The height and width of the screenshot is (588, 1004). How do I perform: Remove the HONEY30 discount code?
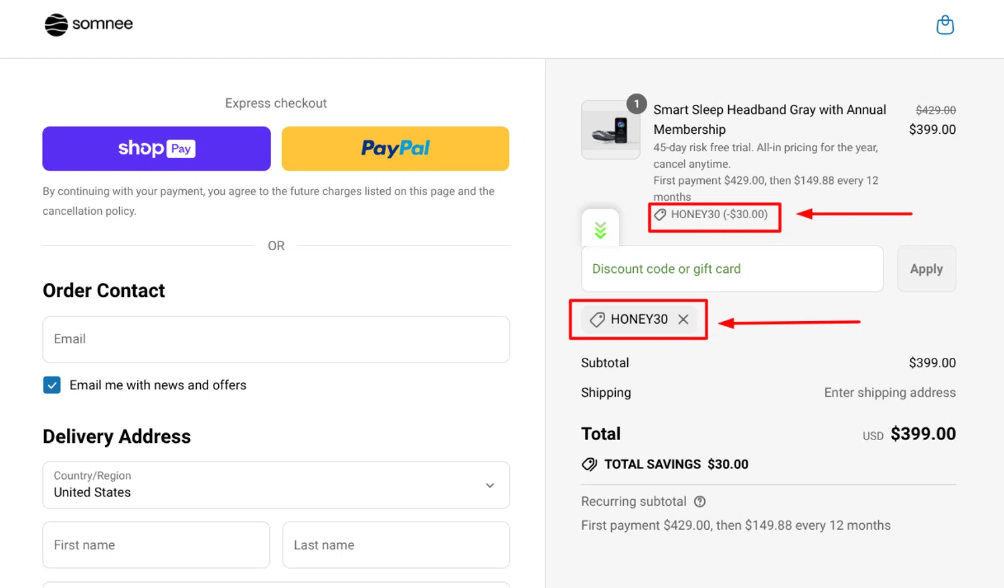click(x=683, y=320)
